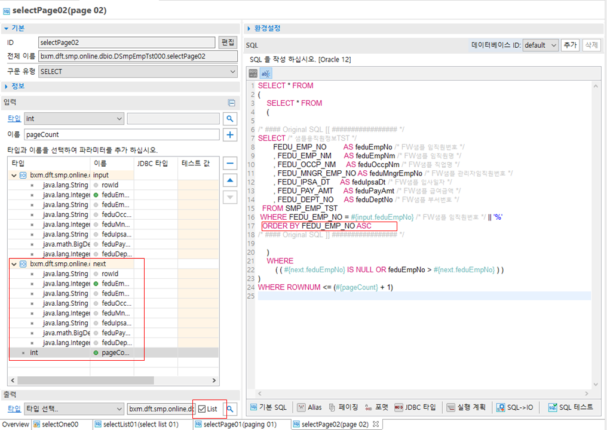Click the 편집 button next to ID
Screen dimensions: 607x430
pos(228,42)
